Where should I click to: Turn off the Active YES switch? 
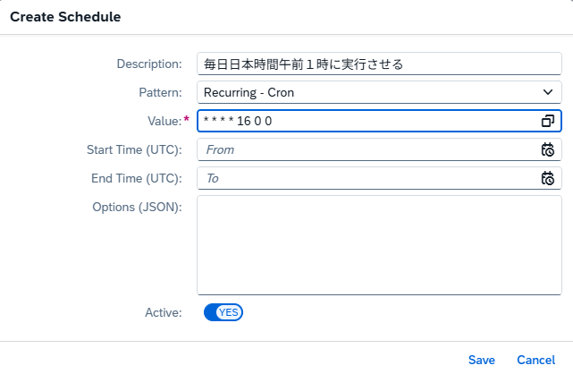(x=223, y=312)
